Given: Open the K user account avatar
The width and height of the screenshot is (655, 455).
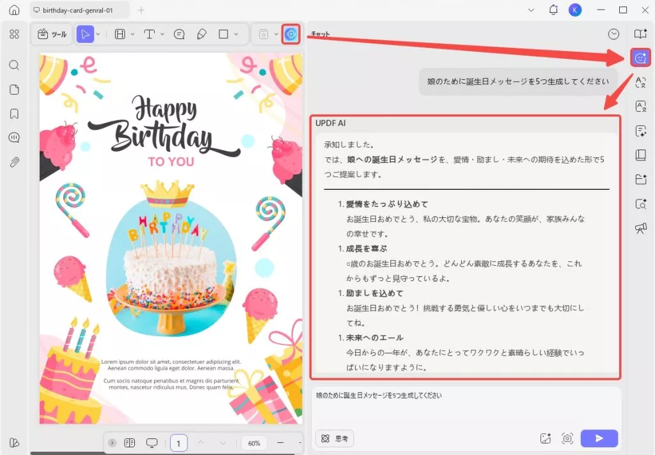Looking at the screenshot, I should click(575, 10).
